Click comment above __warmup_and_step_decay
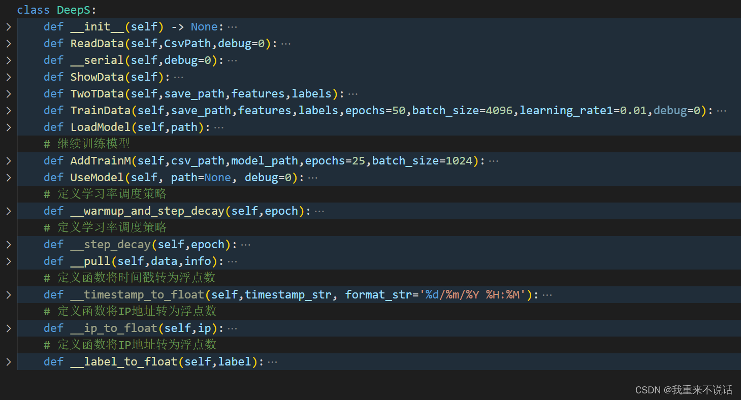 coord(105,194)
